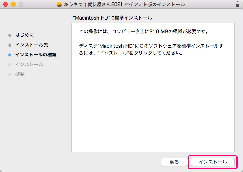Screen dimensions: 243x172
Task: Click the gray bullet beside はじめに
Action: point(10,35)
